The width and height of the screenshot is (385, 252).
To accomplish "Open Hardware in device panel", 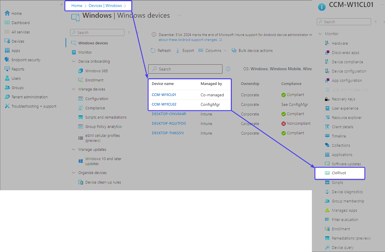I will coord(340,43).
